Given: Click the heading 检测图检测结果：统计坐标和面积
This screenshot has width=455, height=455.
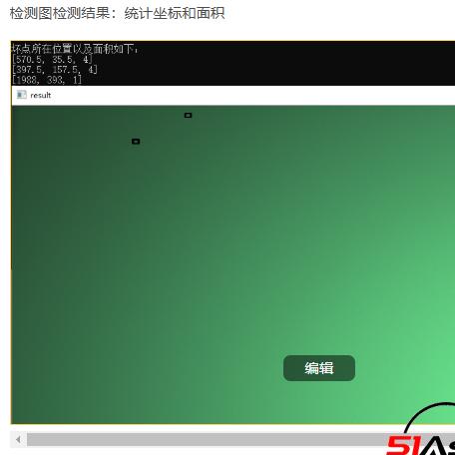Looking at the screenshot, I should pos(117,13).
